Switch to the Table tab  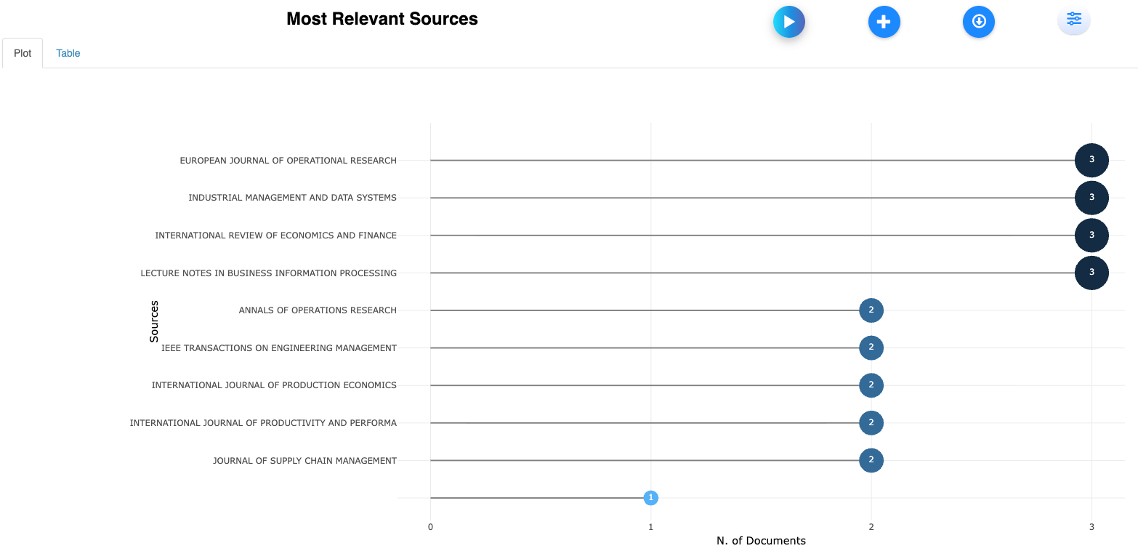click(68, 53)
